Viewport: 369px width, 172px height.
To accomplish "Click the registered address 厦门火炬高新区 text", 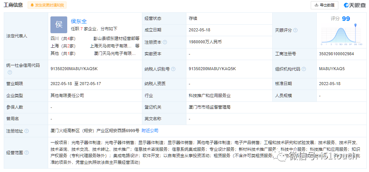I will click(x=95, y=131).
